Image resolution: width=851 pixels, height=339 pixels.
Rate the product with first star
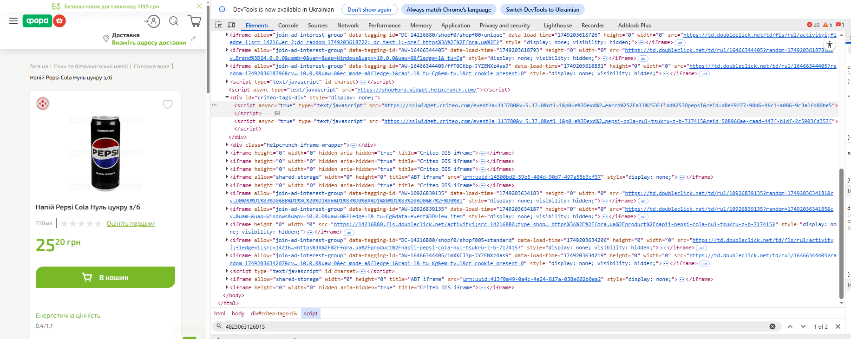coord(65,224)
